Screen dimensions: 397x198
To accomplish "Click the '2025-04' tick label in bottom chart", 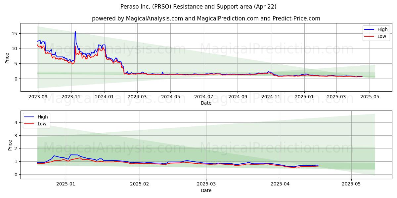I will pos(280,184).
